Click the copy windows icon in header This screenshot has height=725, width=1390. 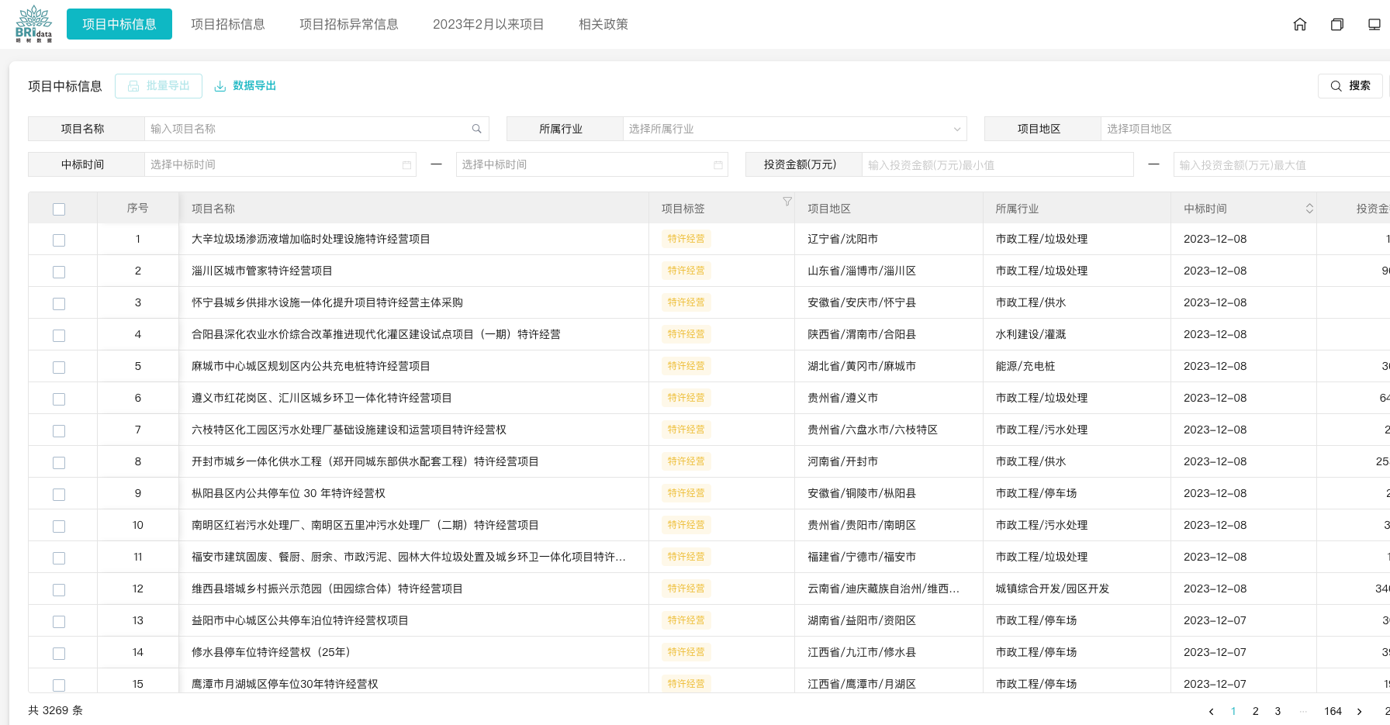[1337, 24]
